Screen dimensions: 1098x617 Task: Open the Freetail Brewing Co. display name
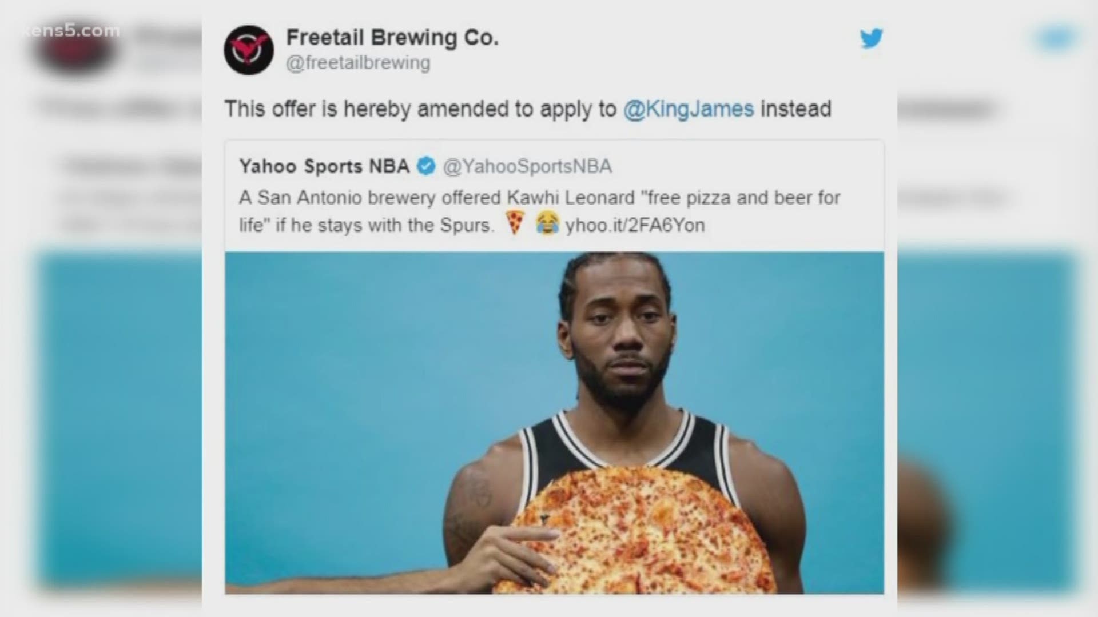pos(392,38)
